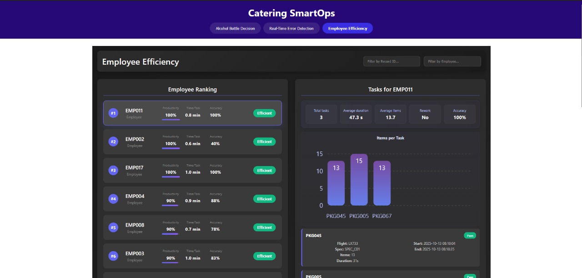Click Efficient badge for EMP008
The height and width of the screenshot is (278, 582).
(264, 227)
